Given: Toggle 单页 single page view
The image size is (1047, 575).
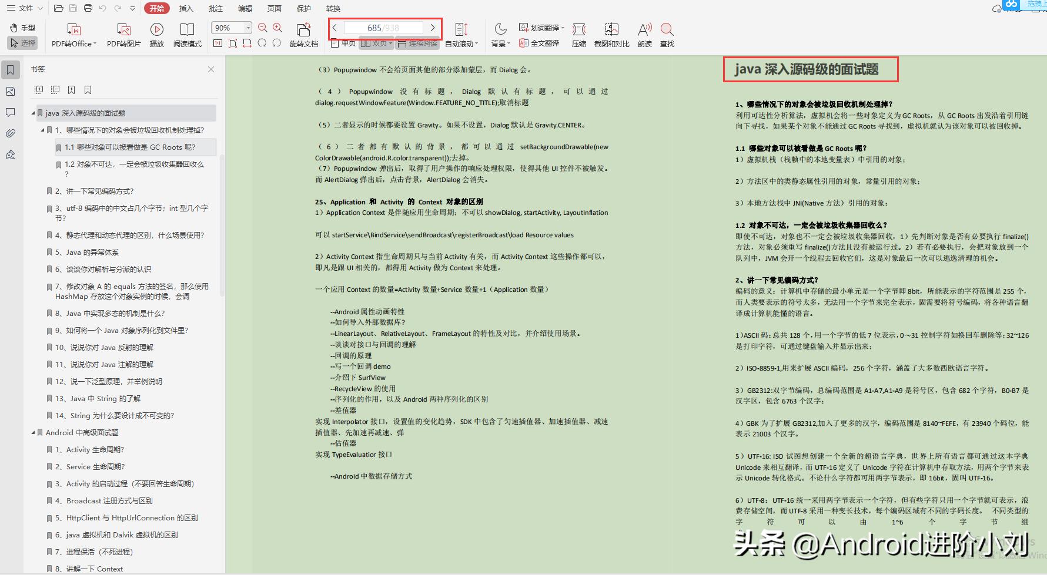Looking at the screenshot, I should click(343, 42).
